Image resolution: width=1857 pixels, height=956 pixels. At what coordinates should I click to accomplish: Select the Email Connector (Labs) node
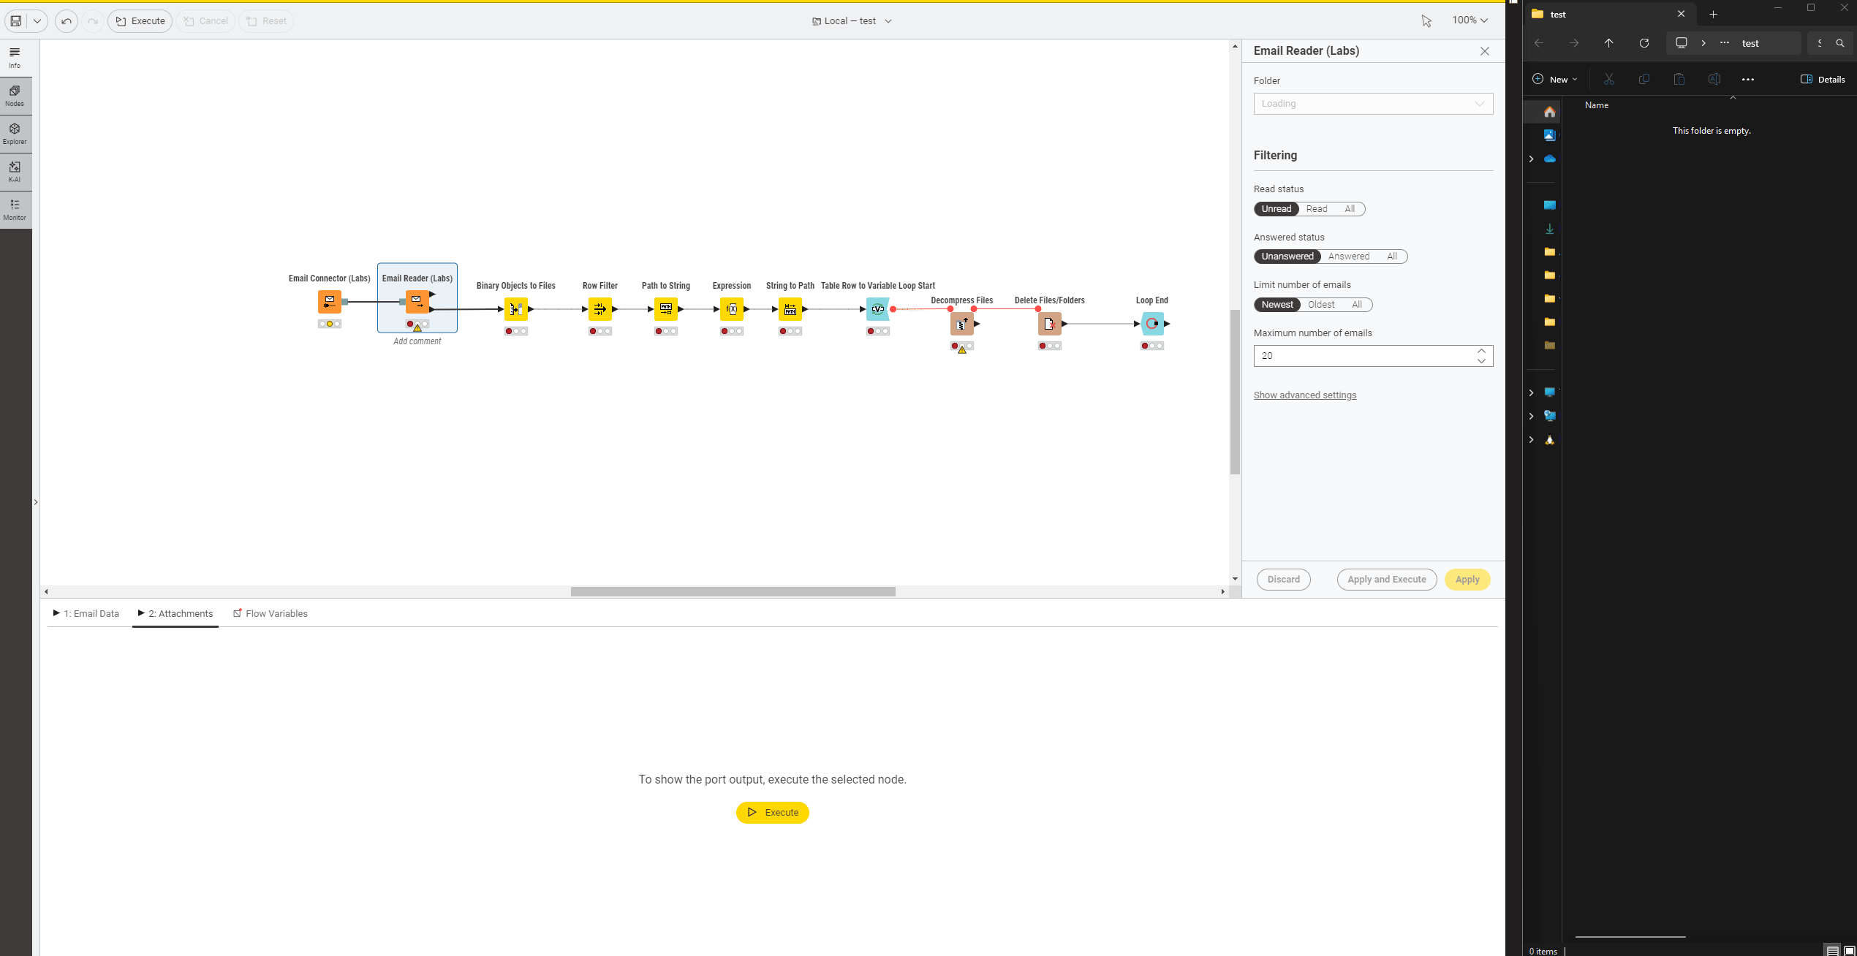pyautogui.click(x=329, y=301)
